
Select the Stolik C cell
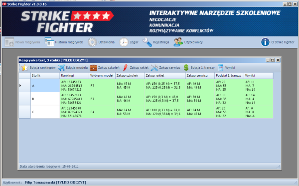[x=45, y=112]
